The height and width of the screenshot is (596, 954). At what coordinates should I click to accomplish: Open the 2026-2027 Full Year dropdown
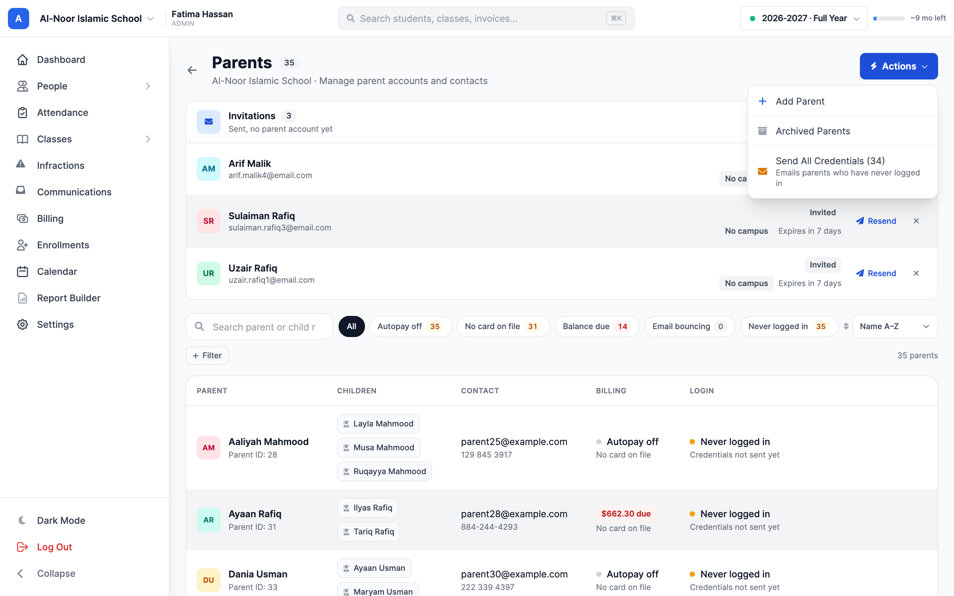click(803, 18)
